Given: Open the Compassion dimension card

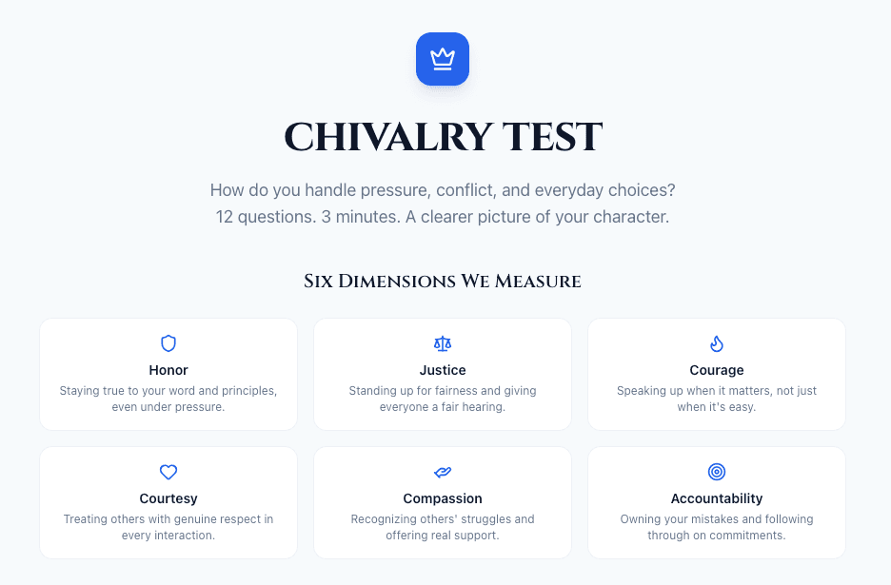Looking at the screenshot, I should 443,502.
